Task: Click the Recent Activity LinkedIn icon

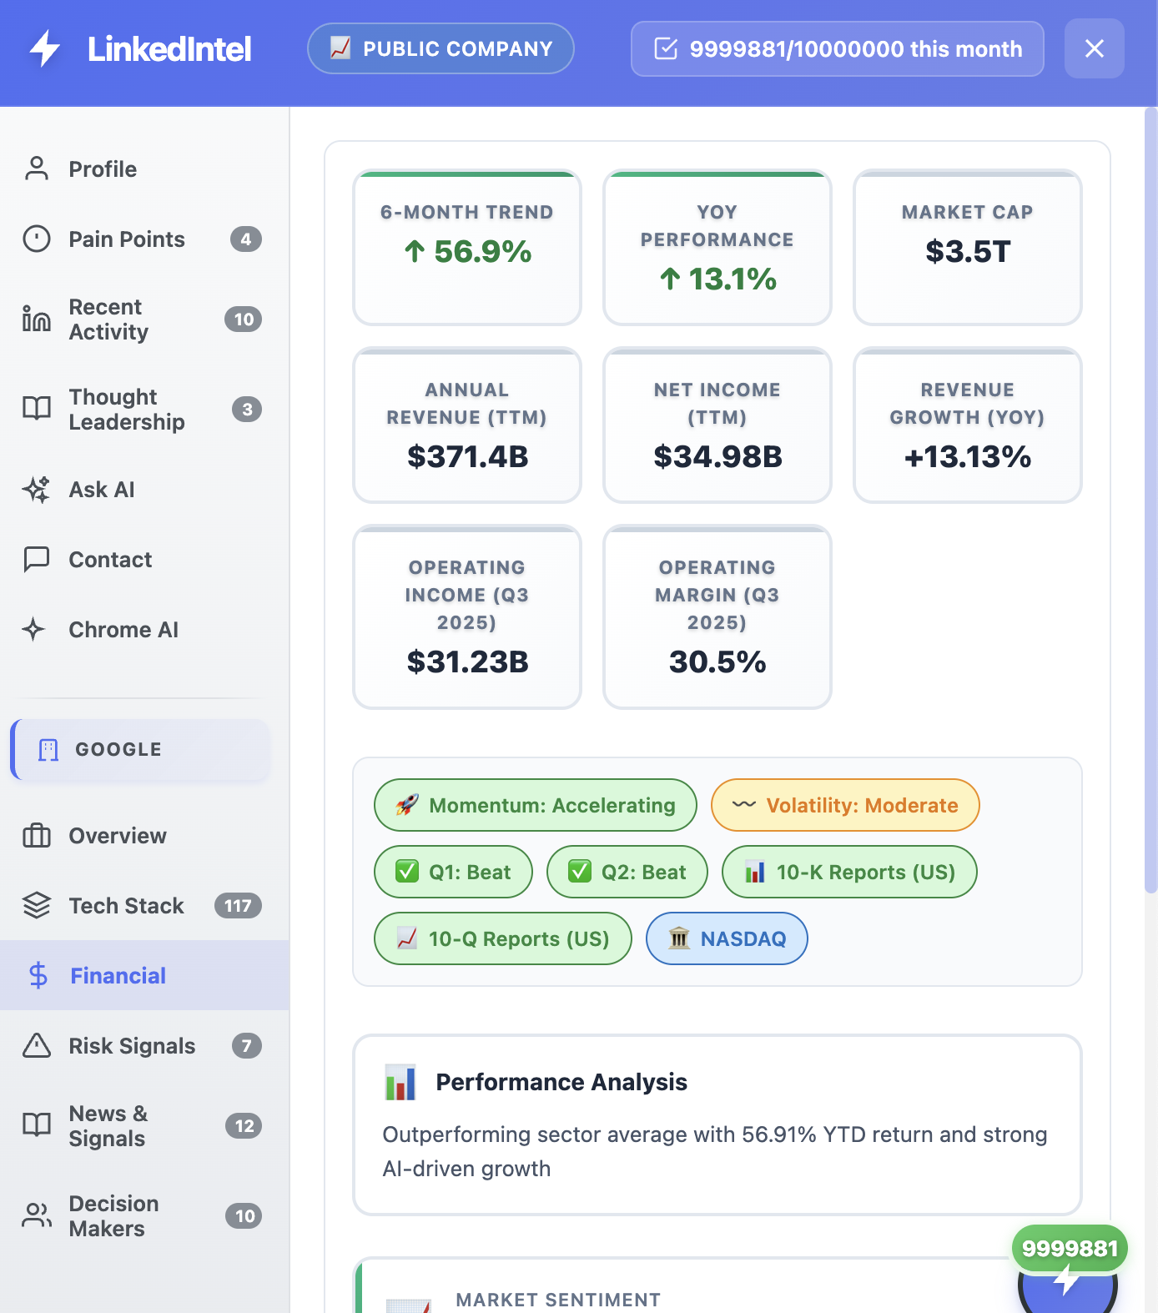Action: [x=37, y=319]
